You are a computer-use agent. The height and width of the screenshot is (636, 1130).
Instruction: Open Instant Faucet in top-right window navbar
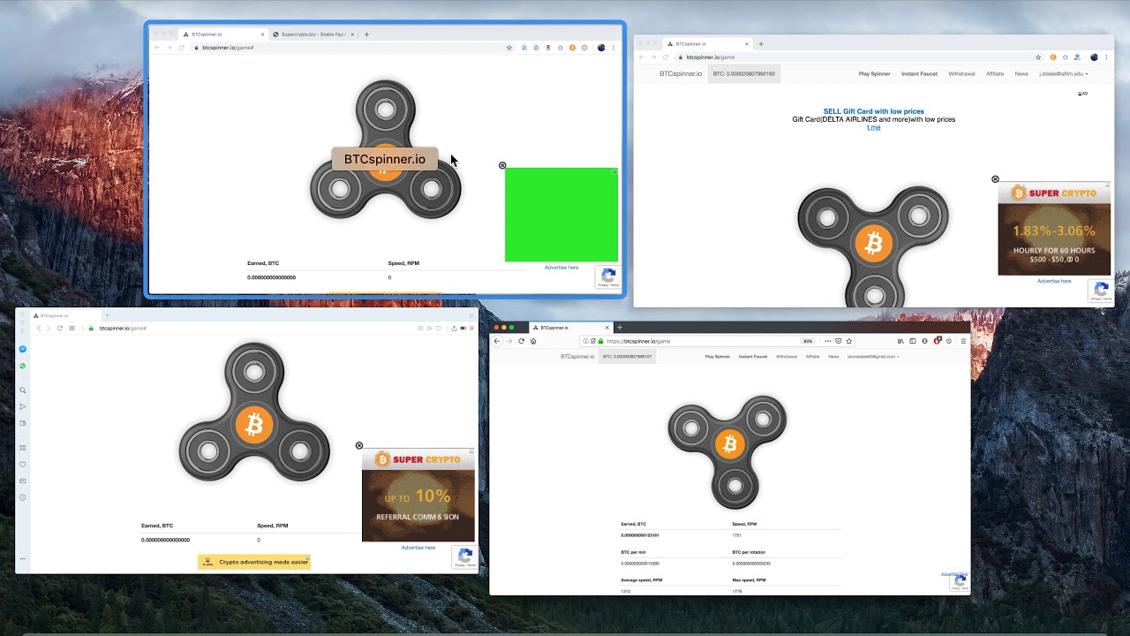click(919, 74)
